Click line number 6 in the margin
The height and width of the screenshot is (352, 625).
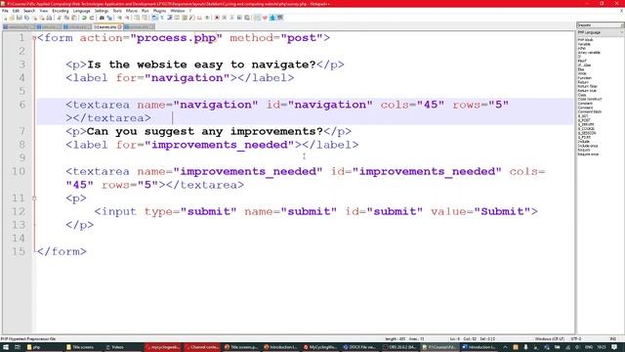21,105
